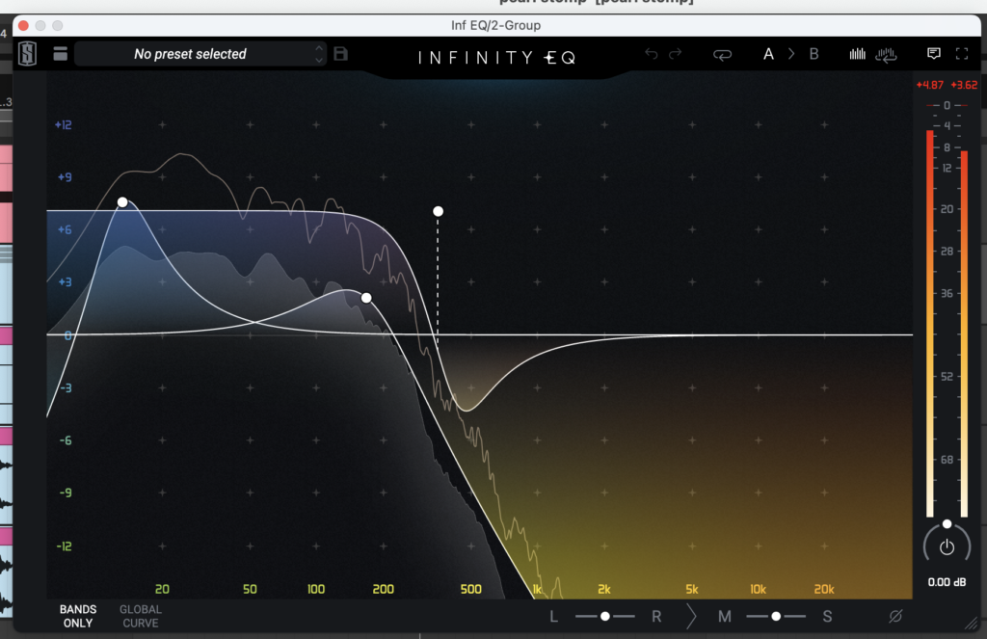
Task: Click the 1k frequency axis label
Action: pos(538,589)
